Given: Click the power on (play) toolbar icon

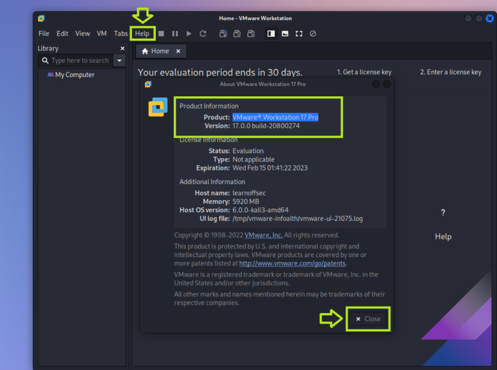Looking at the screenshot, I should [x=189, y=34].
